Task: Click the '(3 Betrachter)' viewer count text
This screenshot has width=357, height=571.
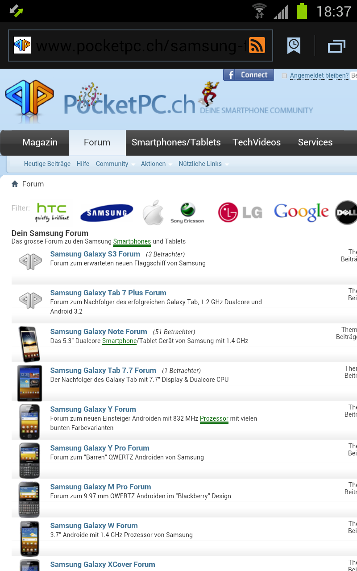Action: [x=165, y=254]
